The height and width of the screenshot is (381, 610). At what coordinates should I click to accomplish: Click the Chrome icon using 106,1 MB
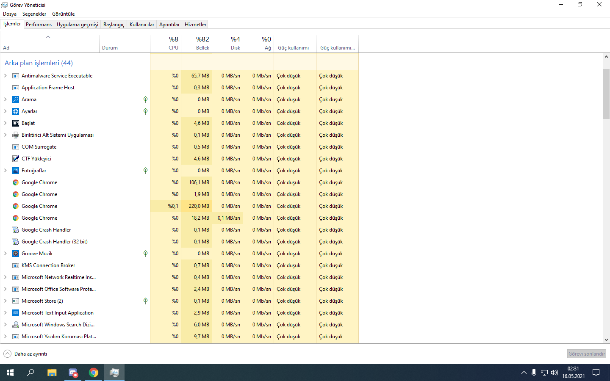tap(16, 182)
